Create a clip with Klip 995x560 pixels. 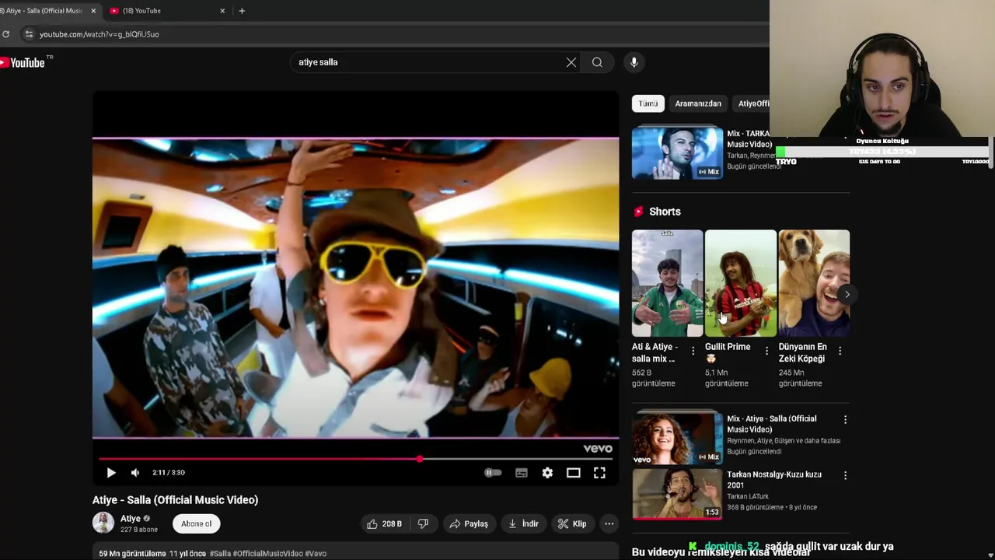point(572,524)
